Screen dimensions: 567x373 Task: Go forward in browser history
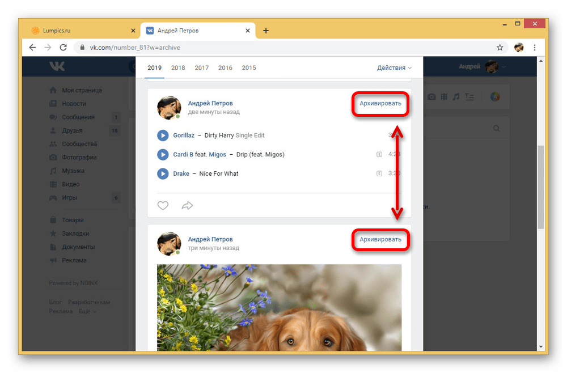pos(48,48)
